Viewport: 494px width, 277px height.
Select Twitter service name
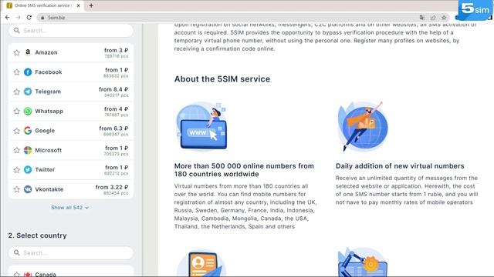[45, 169]
